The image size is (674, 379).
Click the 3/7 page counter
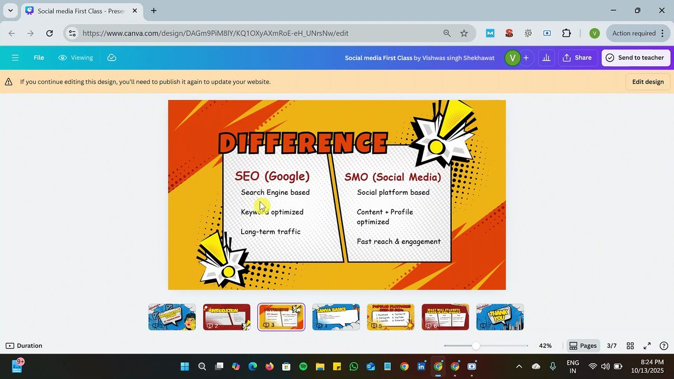612,346
